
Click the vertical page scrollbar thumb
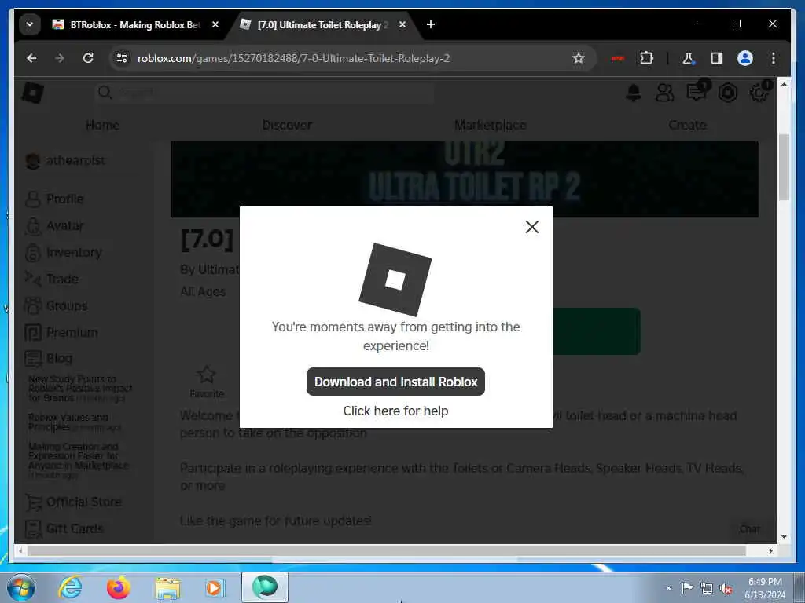tap(784, 166)
